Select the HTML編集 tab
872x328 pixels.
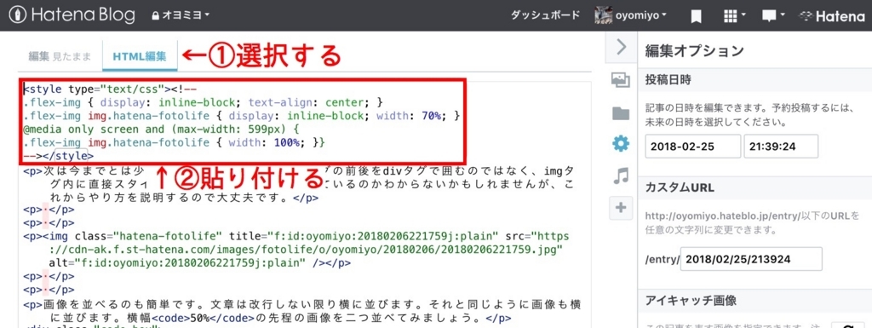click(x=140, y=56)
